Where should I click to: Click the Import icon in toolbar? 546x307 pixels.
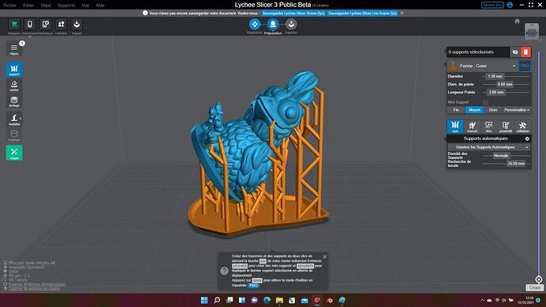(x=77, y=25)
